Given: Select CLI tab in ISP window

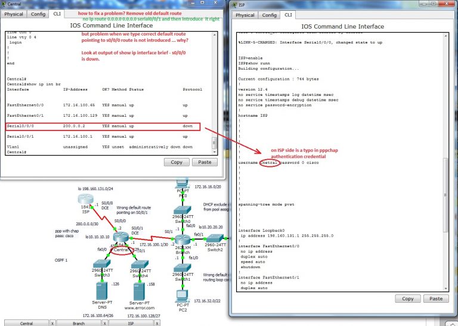Looking at the screenshot, I should tap(288, 14).
